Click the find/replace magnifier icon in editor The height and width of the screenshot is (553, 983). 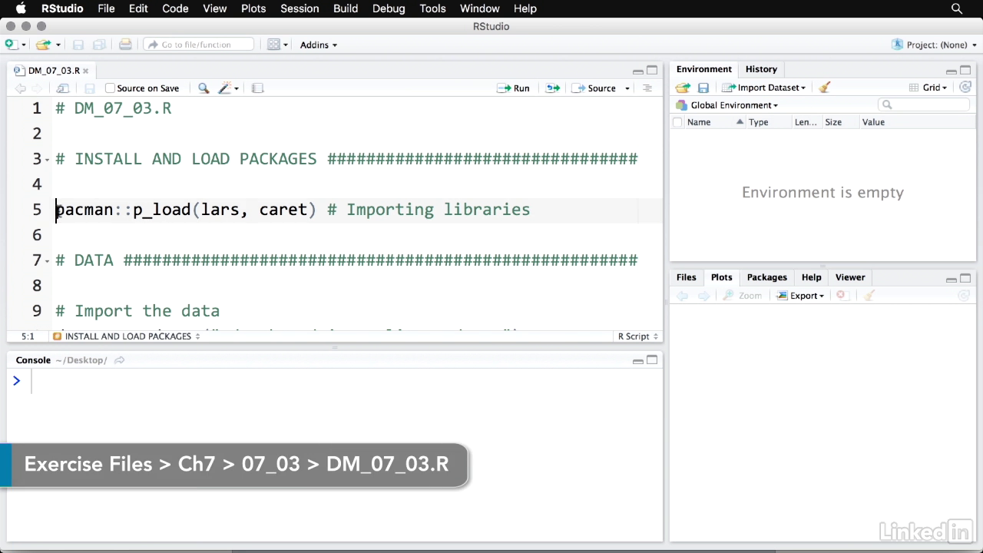[204, 88]
